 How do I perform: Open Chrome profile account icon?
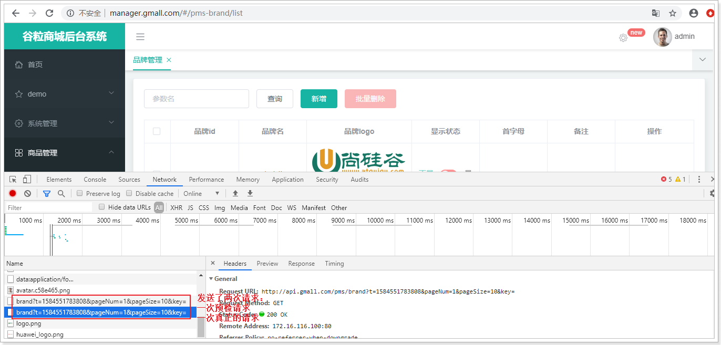tap(694, 13)
